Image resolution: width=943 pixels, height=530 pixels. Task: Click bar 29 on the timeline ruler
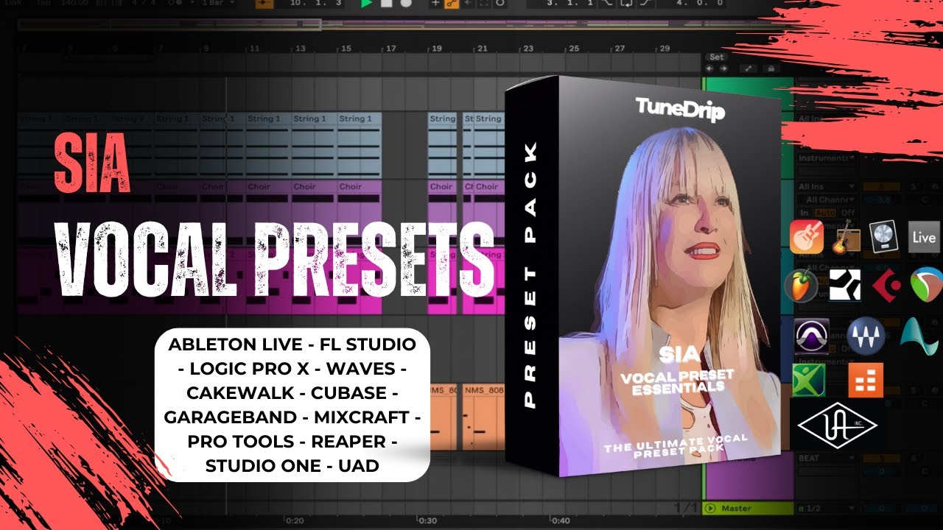(x=665, y=49)
